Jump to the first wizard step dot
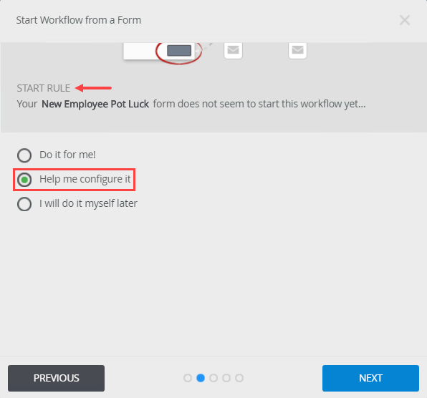427x398 pixels. point(188,378)
